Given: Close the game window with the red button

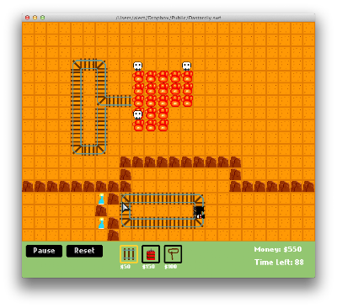Looking at the screenshot, I should tap(28, 18).
